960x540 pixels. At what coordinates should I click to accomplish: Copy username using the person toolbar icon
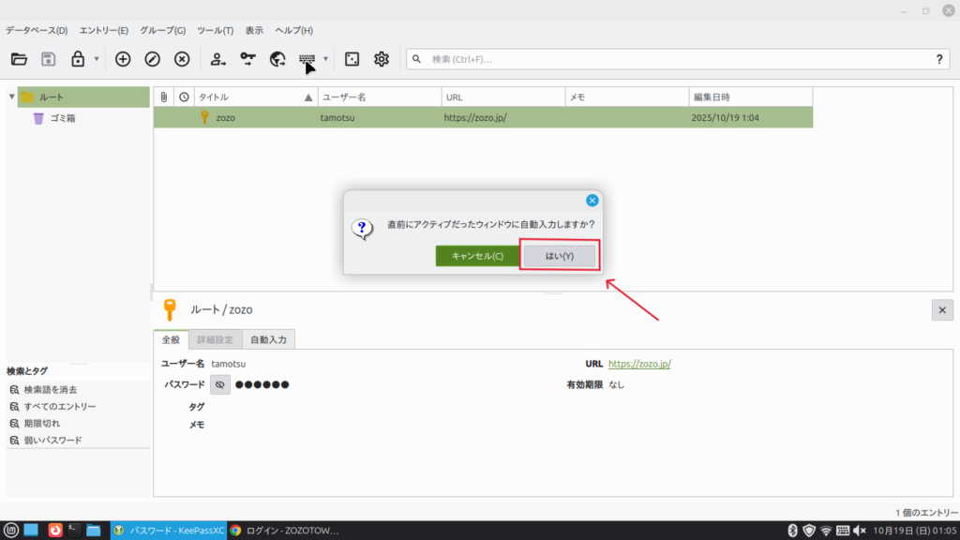218,59
